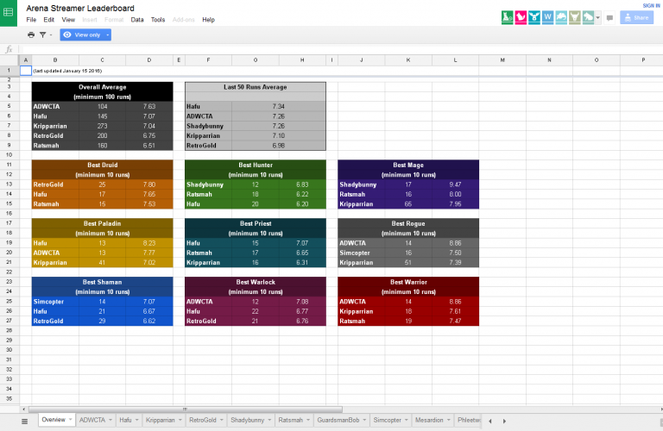Expand the additional viewers dropdown arrow

(598, 16)
